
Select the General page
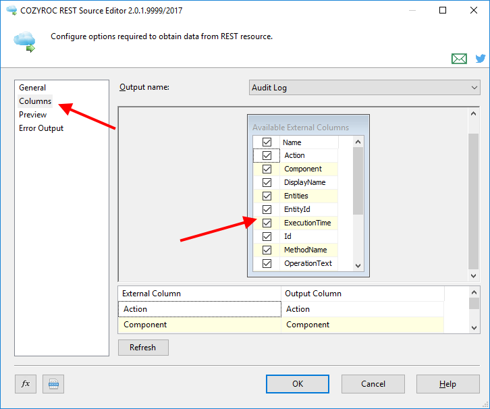[32, 88]
